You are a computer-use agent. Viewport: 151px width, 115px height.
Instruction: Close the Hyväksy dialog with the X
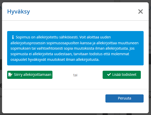click(x=140, y=11)
